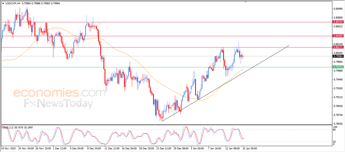Click the 15 Jan 00:00 time axis label
345x152 pixels.
pos(249,148)
